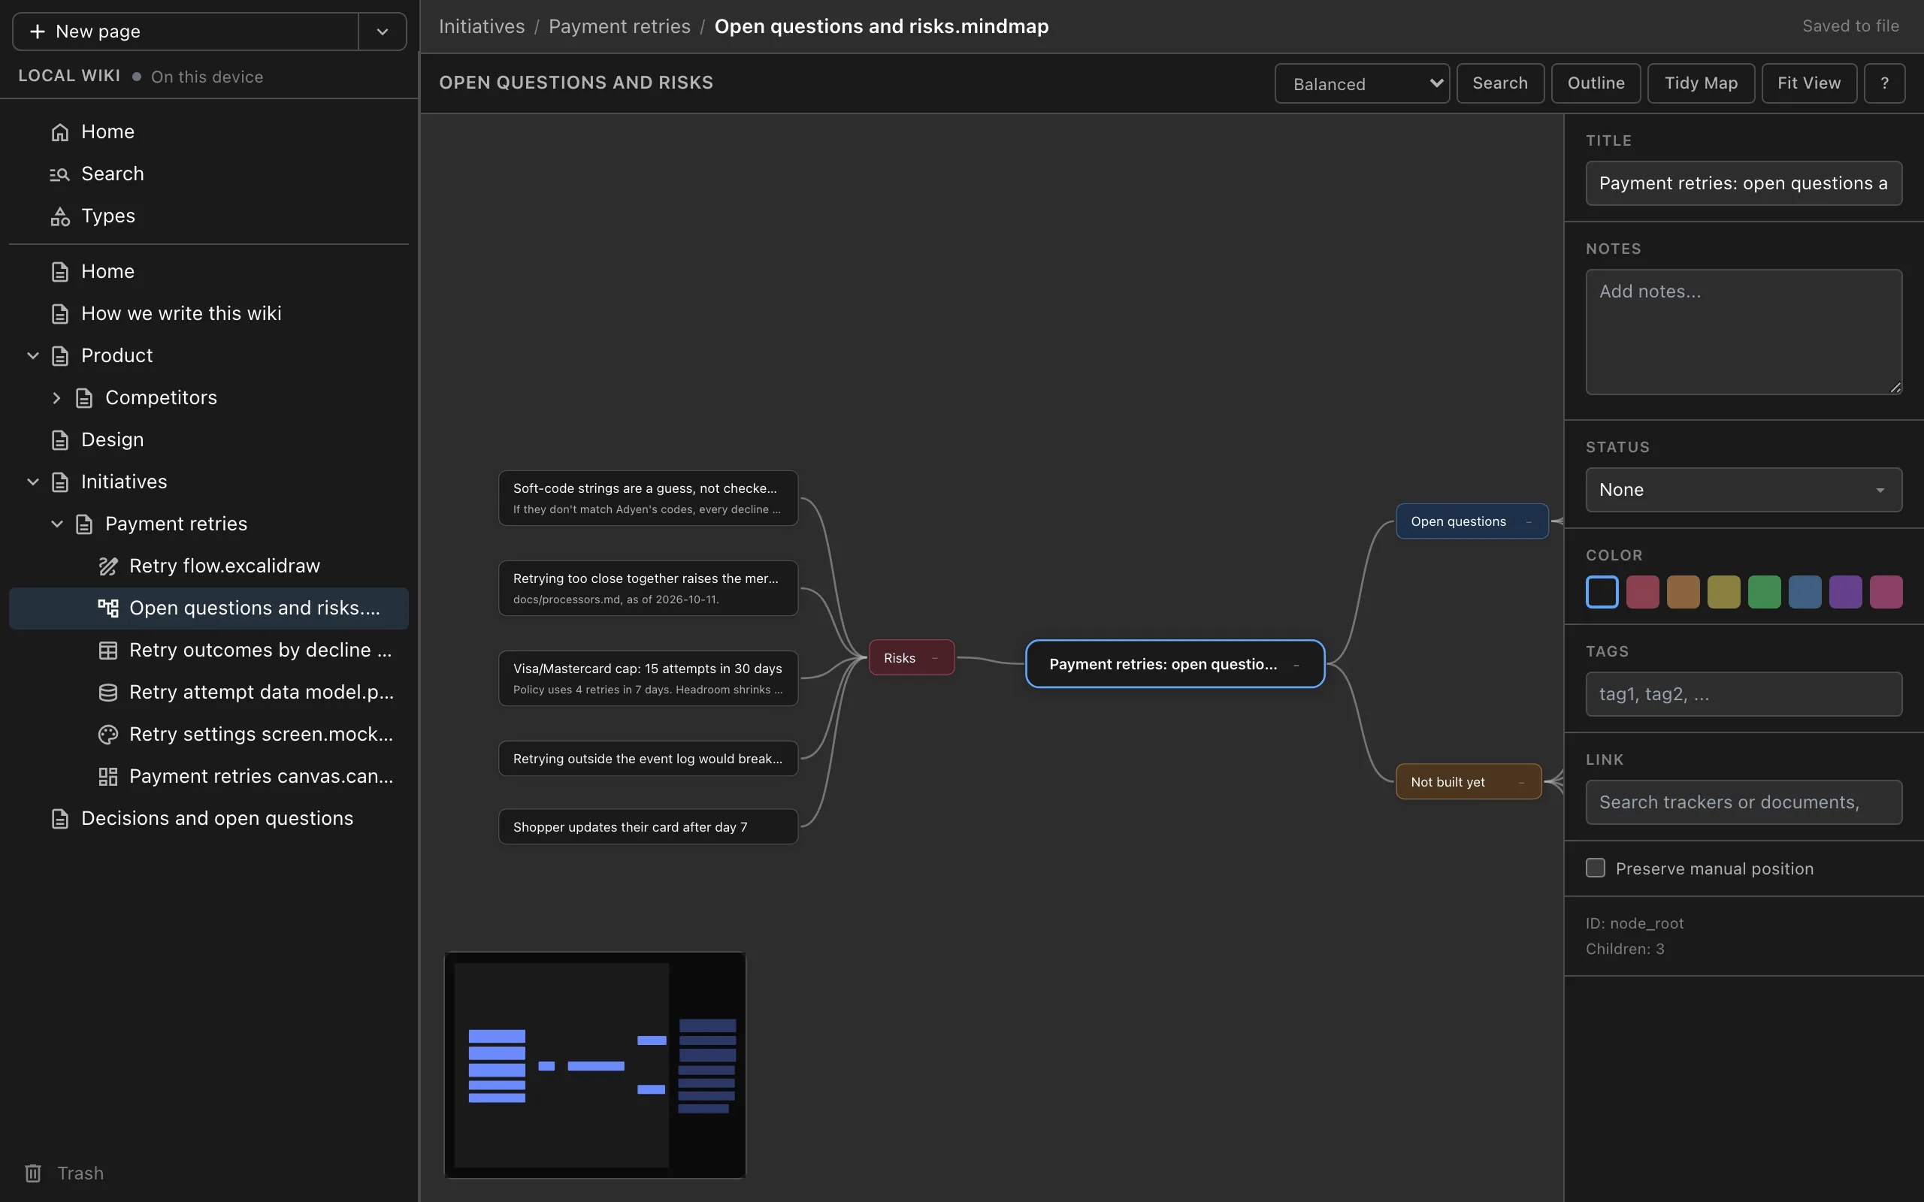
Task: Click document icon beside Payment retries page
Action: point(84,524)
